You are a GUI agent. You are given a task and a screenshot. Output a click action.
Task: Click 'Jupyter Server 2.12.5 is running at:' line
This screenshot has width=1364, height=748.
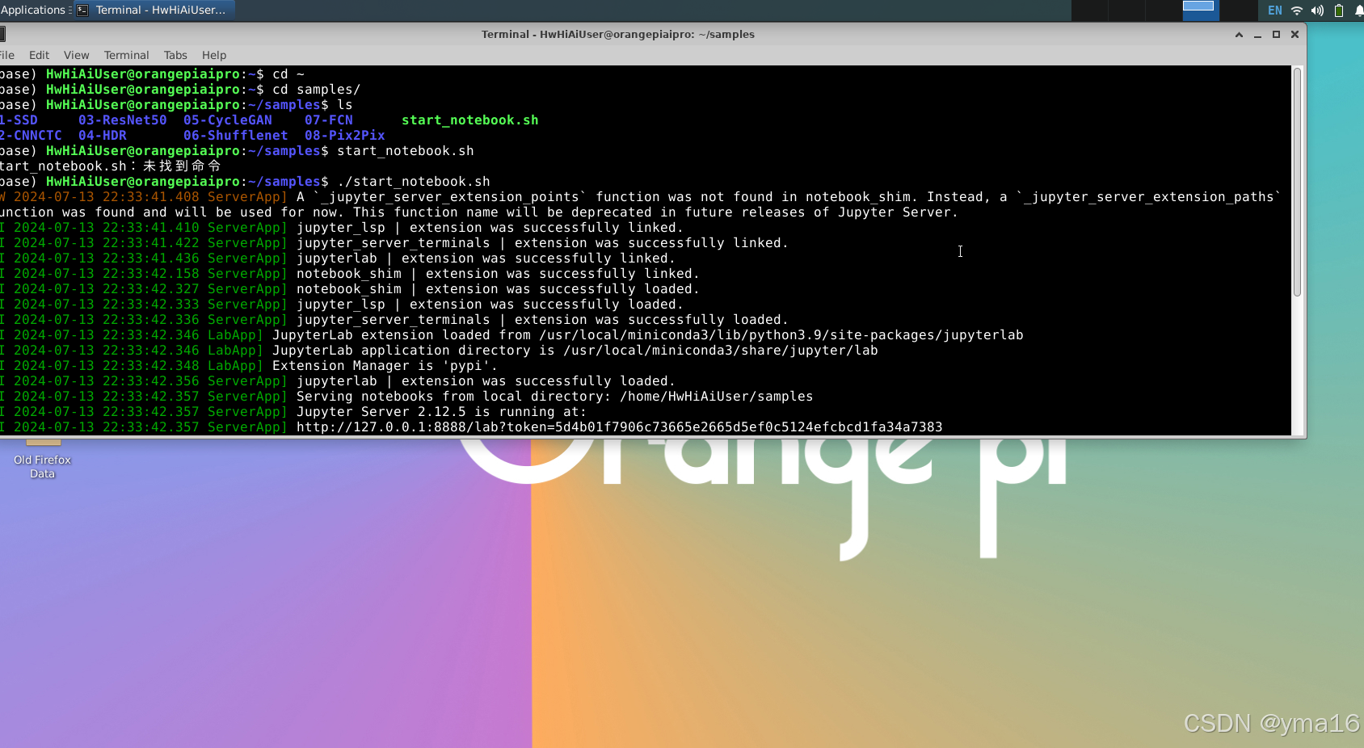tap(441, 412)
